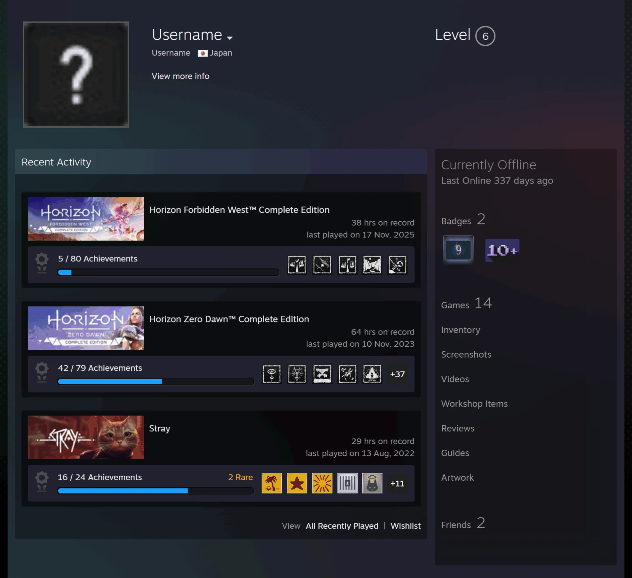Click the Level 6 circle badge

click(x=485, y=36)
